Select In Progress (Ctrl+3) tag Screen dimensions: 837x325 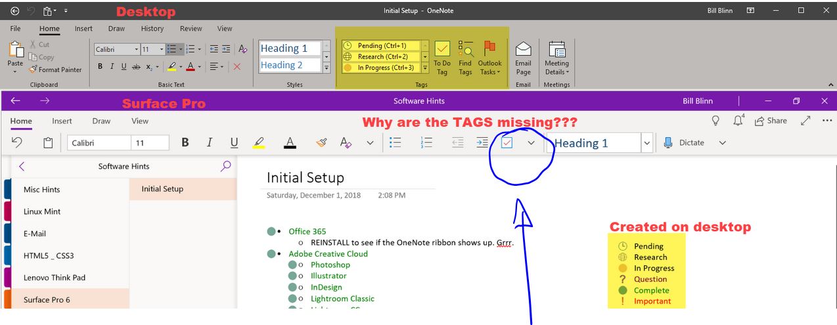point(380,68)
